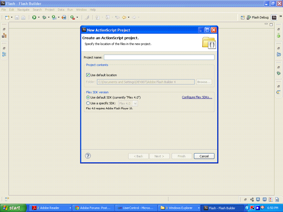
Task: Open the Project menu
Action: point(50,10)
